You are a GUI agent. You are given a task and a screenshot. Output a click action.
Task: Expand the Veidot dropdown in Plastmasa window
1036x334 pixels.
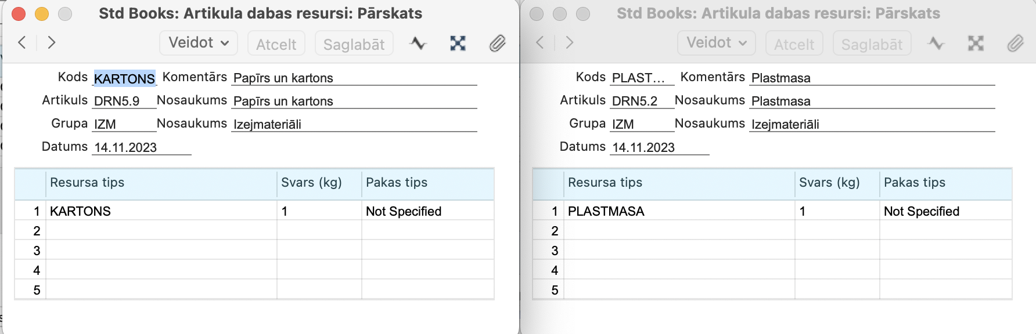pyautogui.click(x=717, y=43)
